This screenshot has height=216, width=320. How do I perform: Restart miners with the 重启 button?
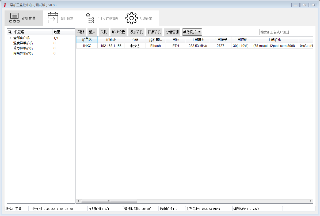coord(92,32)
